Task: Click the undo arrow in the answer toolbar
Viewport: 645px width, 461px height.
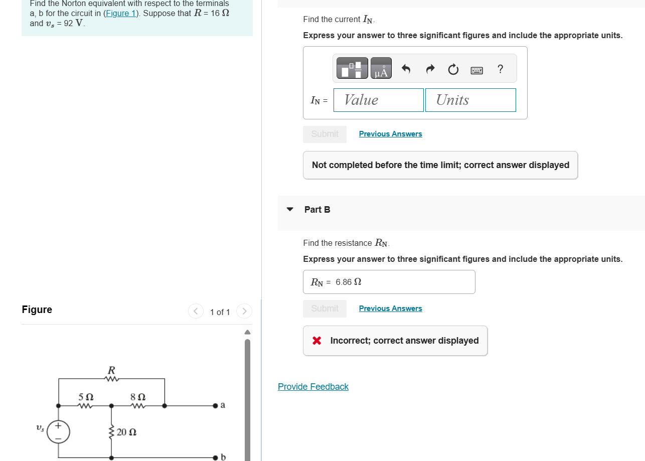Action: pyautogui.click(x=406, y=69)
